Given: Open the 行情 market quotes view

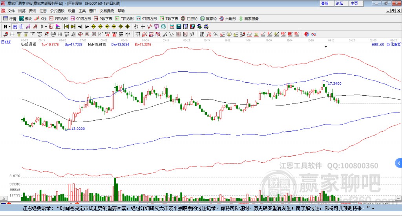Looking at the screenshot, I should click(x=9, y=19).
